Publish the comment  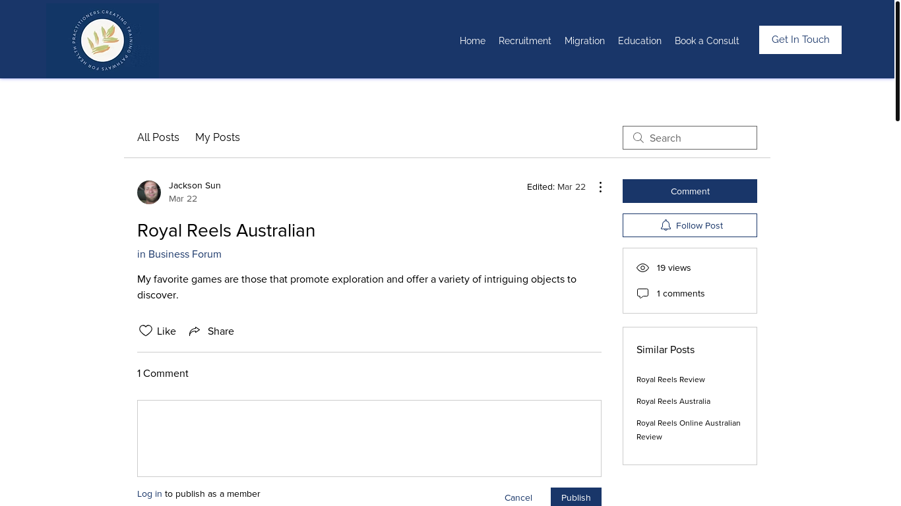click(x=576, y=497)
